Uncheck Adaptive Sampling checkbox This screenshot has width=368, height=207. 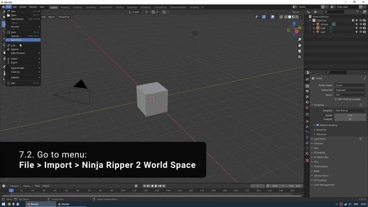coord(317,125)
